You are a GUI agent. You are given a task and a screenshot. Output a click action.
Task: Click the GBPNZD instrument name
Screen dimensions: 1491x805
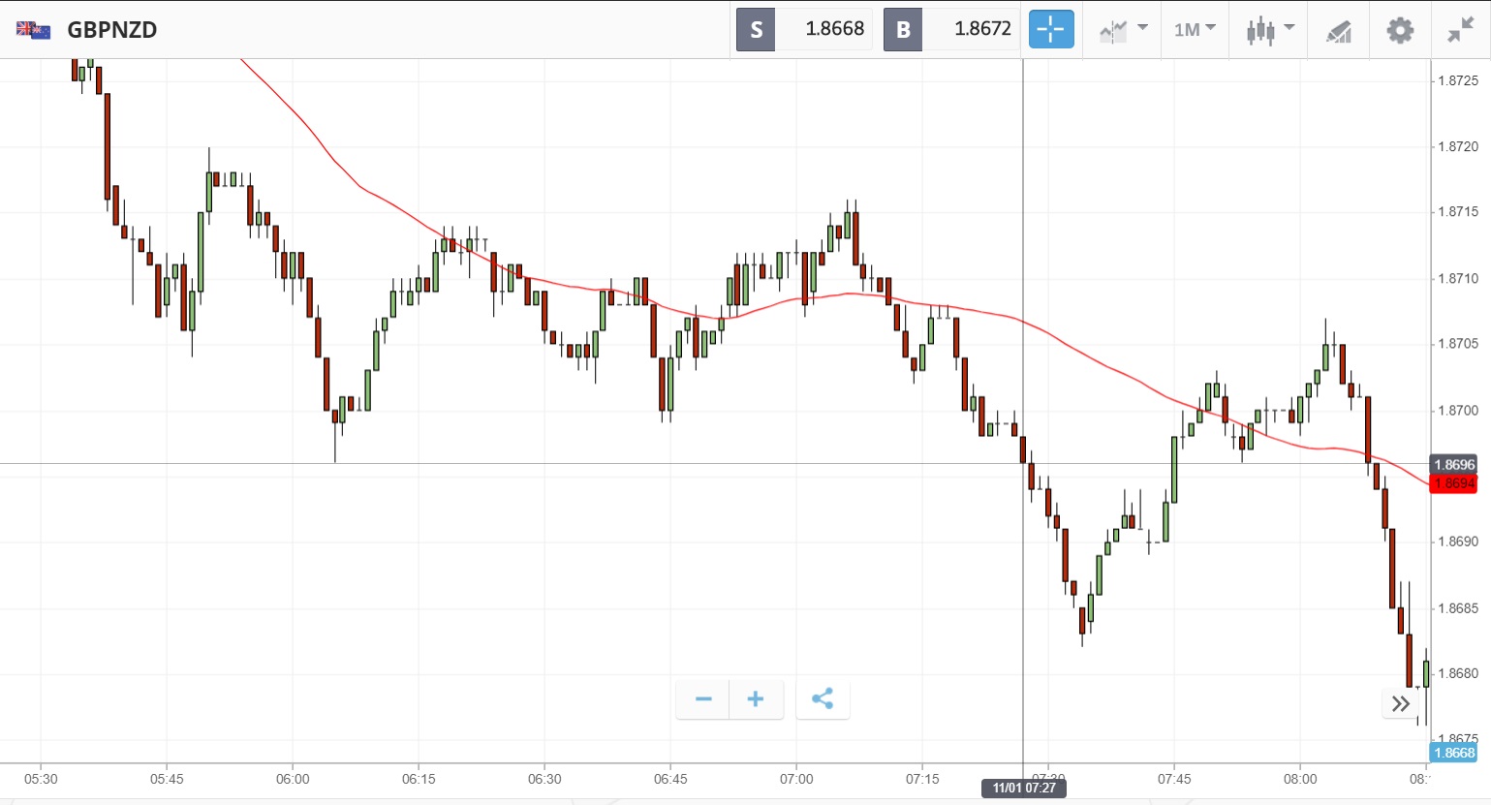coord(111,30)
